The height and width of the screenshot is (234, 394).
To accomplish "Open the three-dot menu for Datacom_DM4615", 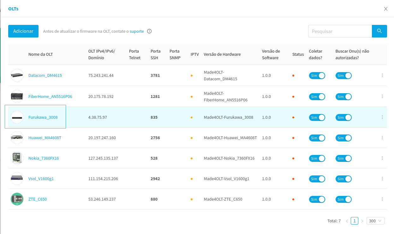I will 382,75.
